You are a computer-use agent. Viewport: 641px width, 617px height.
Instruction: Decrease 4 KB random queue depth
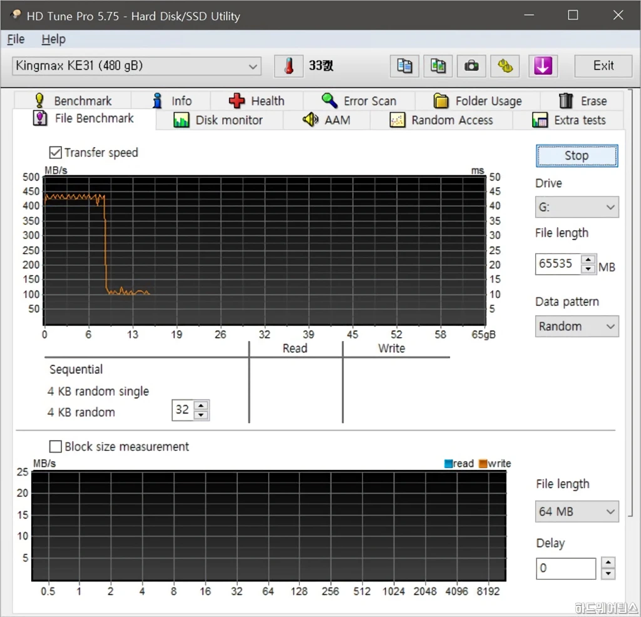(x=201, y=415)
